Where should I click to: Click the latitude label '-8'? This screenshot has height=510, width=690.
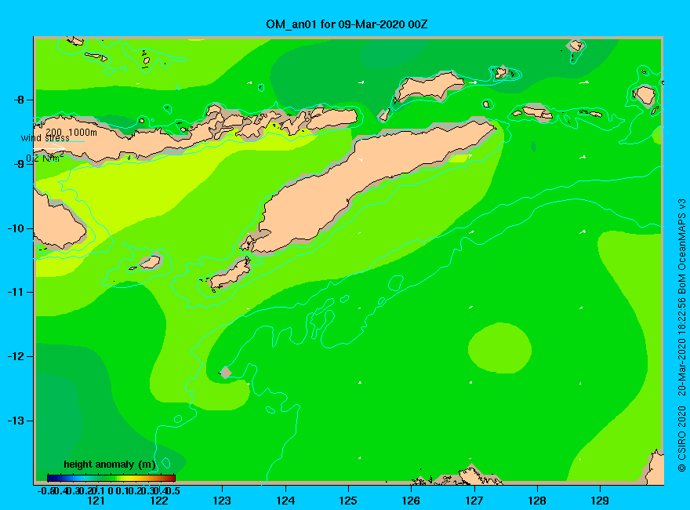tap(19, 100)
